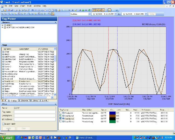Image resolution: width=175 pixels, height=140 pixels.
Task: Expand the GORT server node
Action: (x=2, y=25)
